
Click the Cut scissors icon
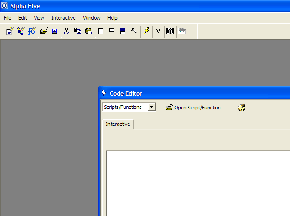[x=67, y=31]
